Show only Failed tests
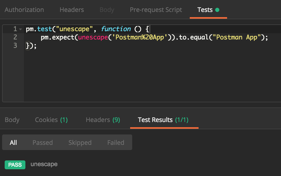281x176 pixels. pos(116,142)
